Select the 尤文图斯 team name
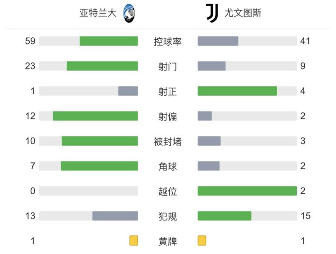Viewport: 336px width, 254px height. tap(243, 13)
